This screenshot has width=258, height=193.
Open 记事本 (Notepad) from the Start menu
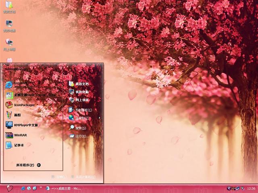click(19, 145)
